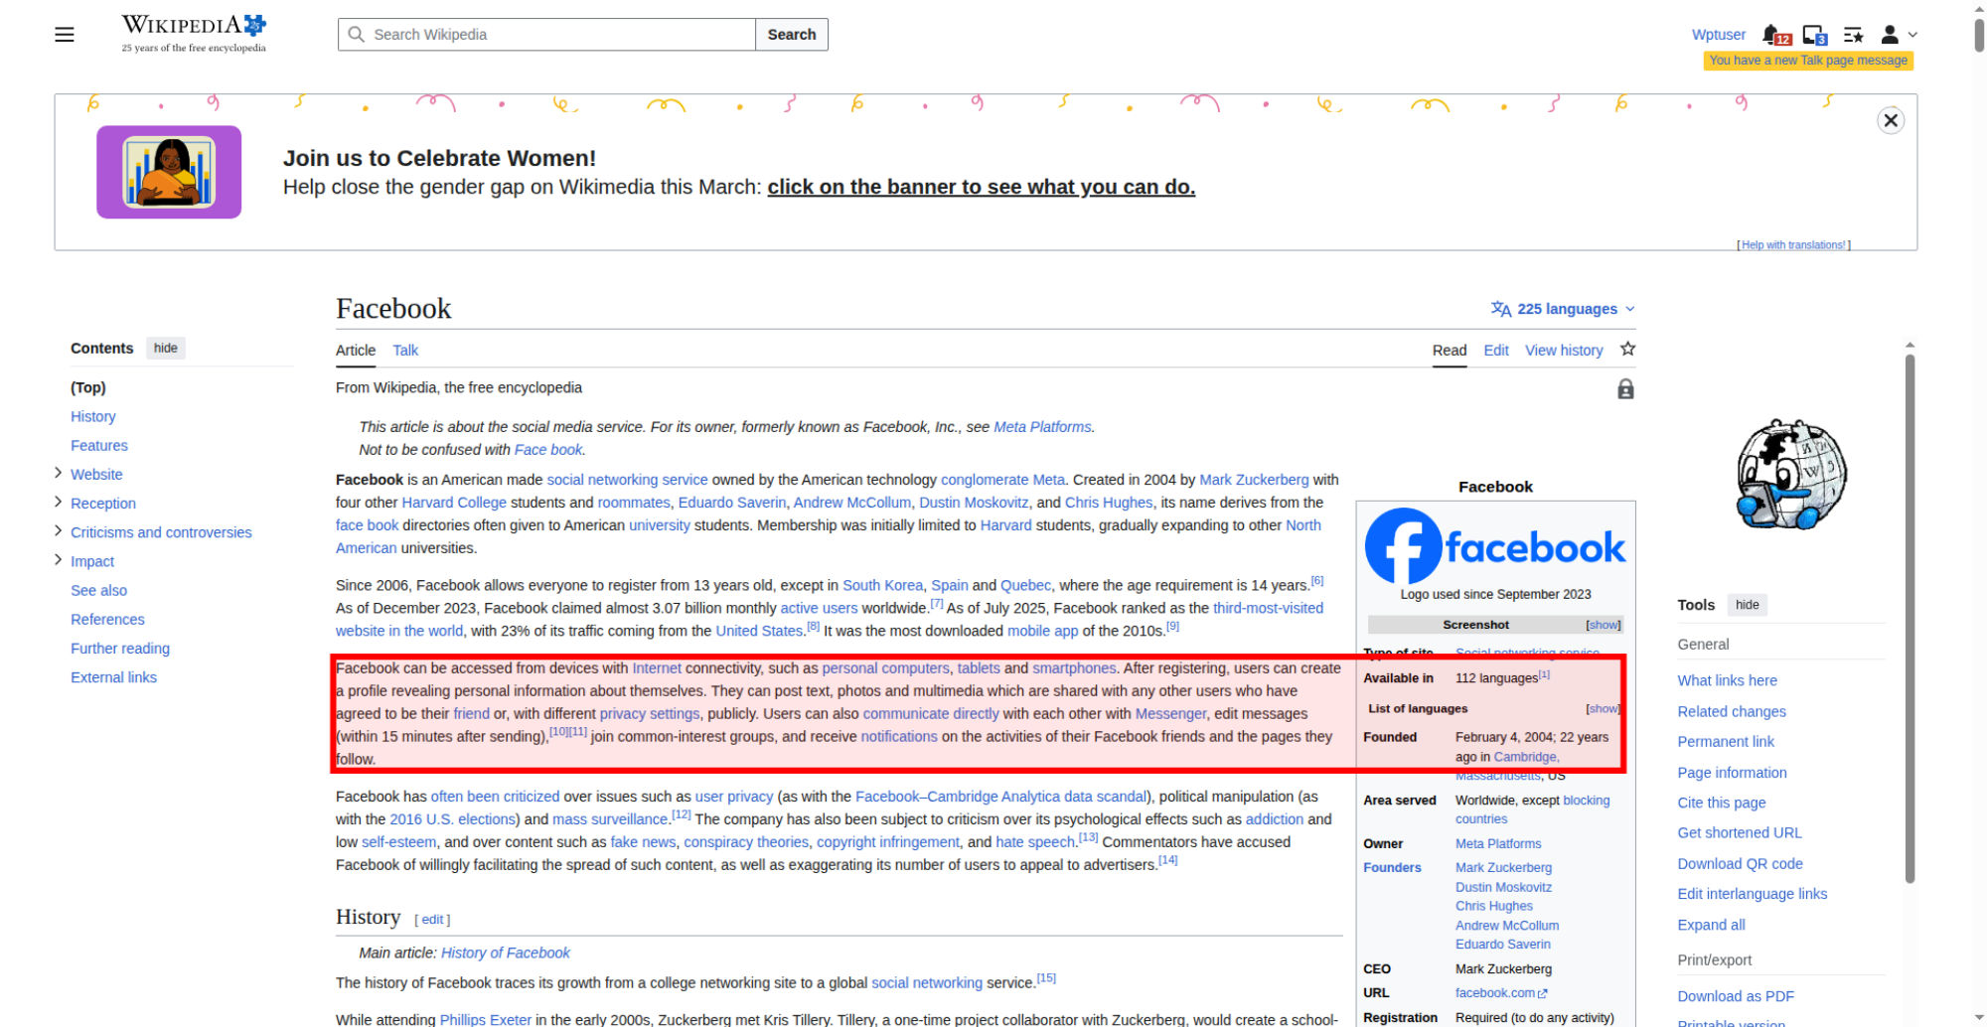Hide the Tools panel
Screen dimensions: 1987x1027
point(1747,605)
